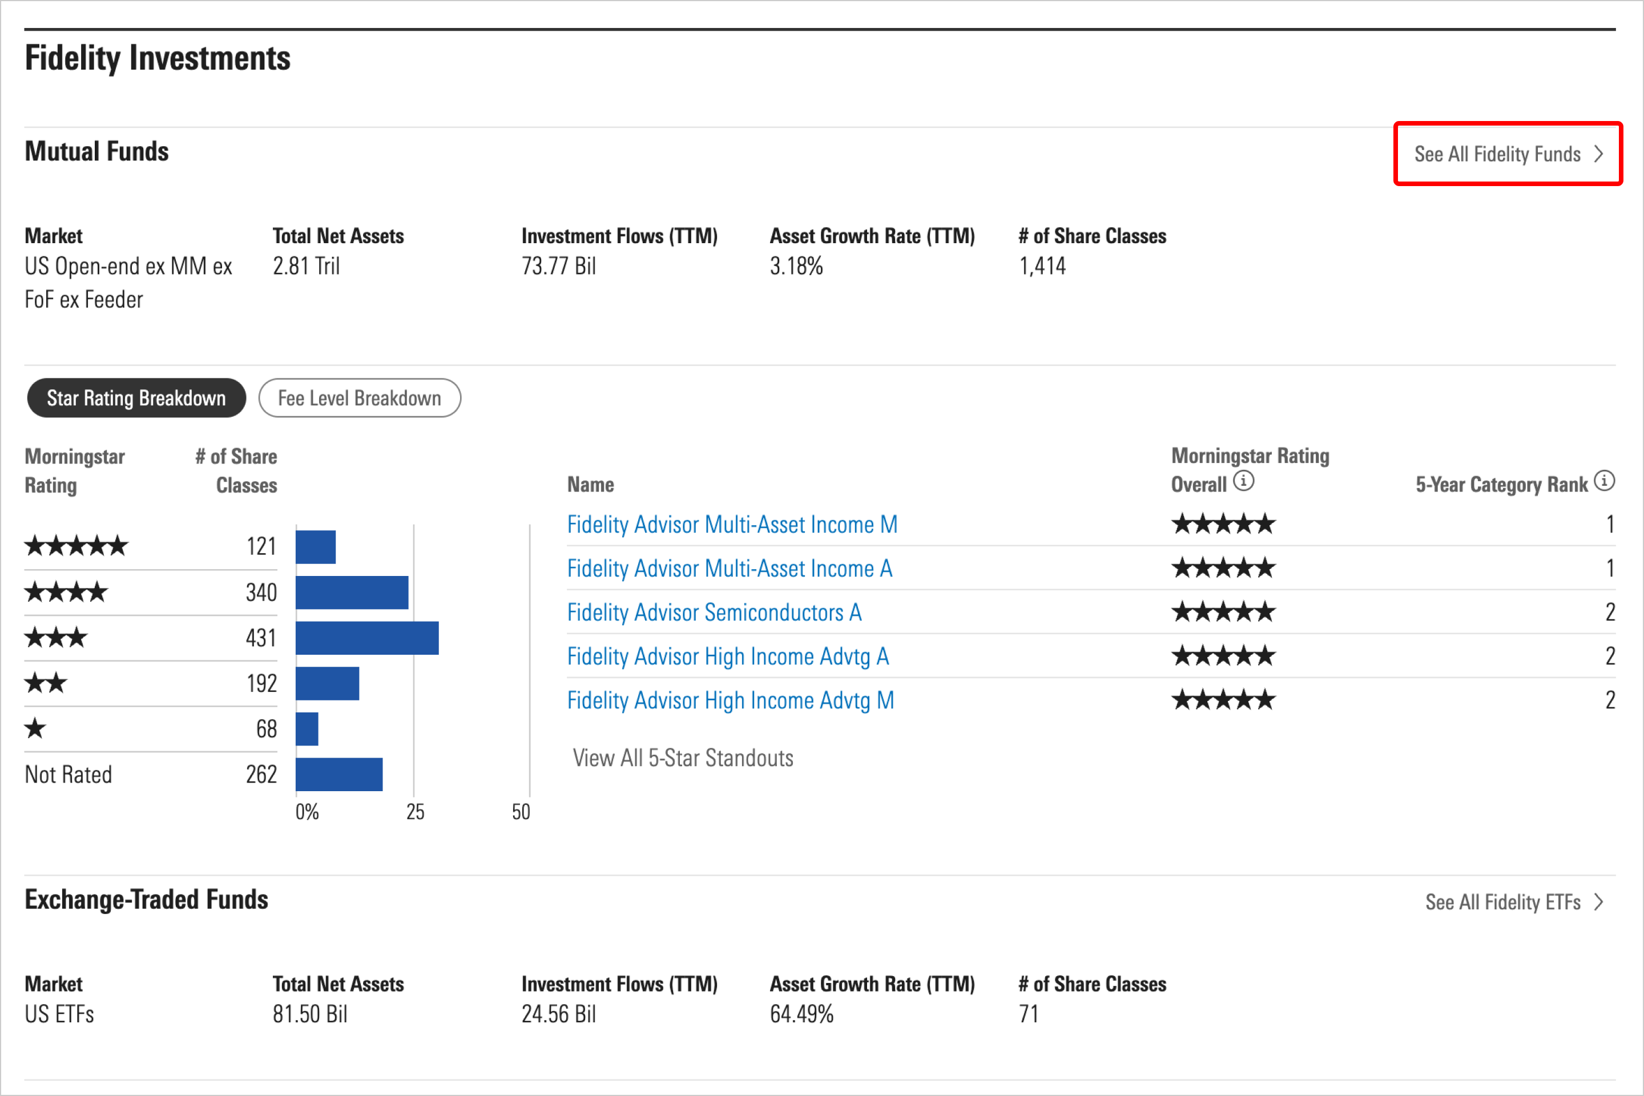Click the 340 share classes count
The height and width of the screenshot is (1096, 1644).
[x=261, y=592]
